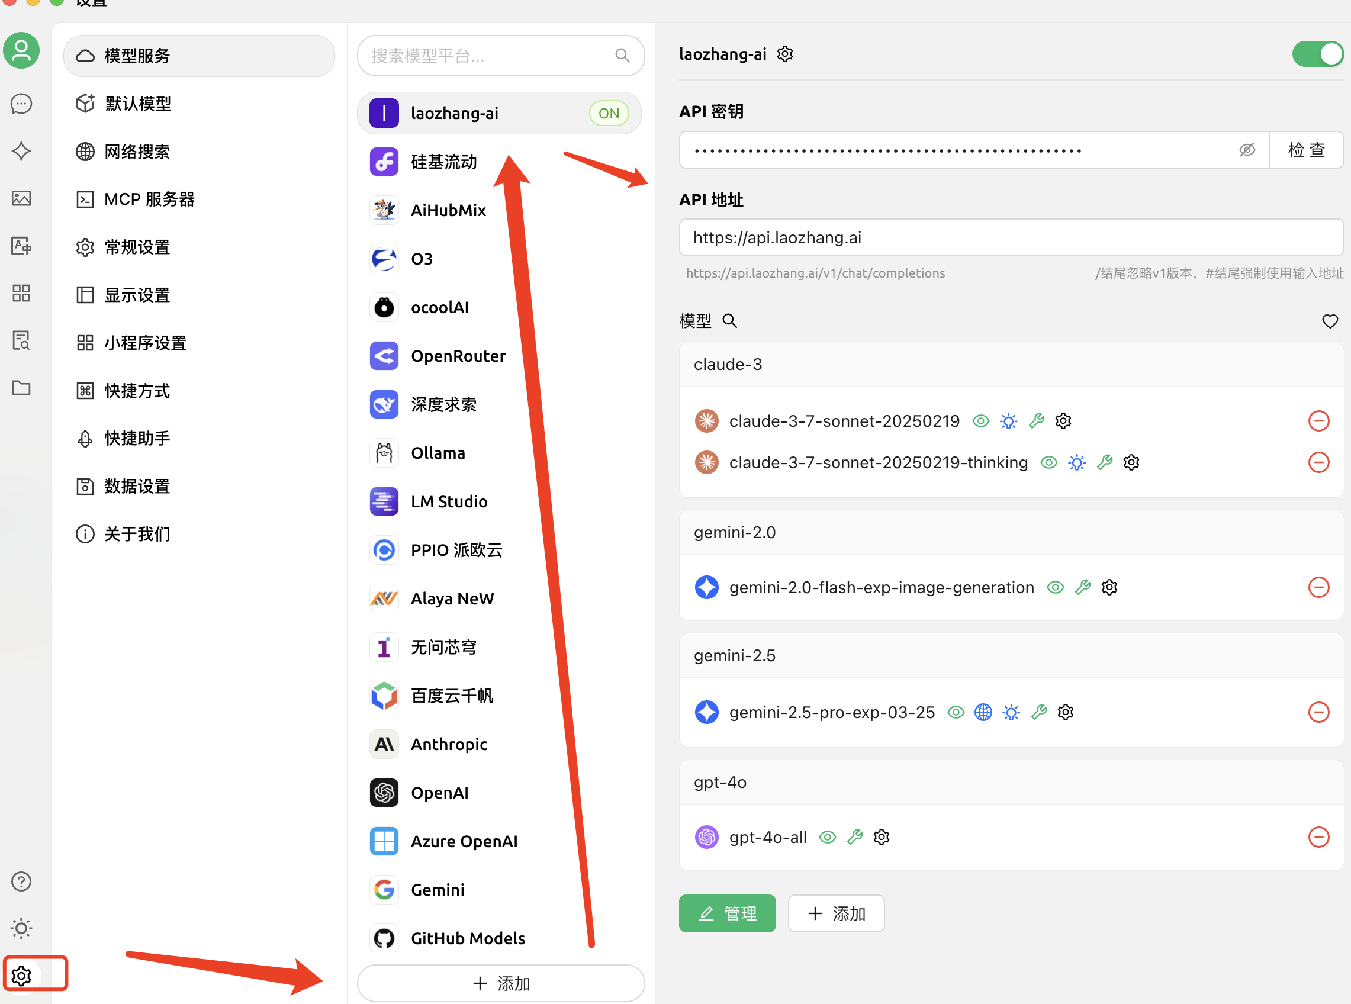This screenshot has height=1004, width=1351.
Task: Click the 管理 button to manage models
Action: click(x=727, y=913)
